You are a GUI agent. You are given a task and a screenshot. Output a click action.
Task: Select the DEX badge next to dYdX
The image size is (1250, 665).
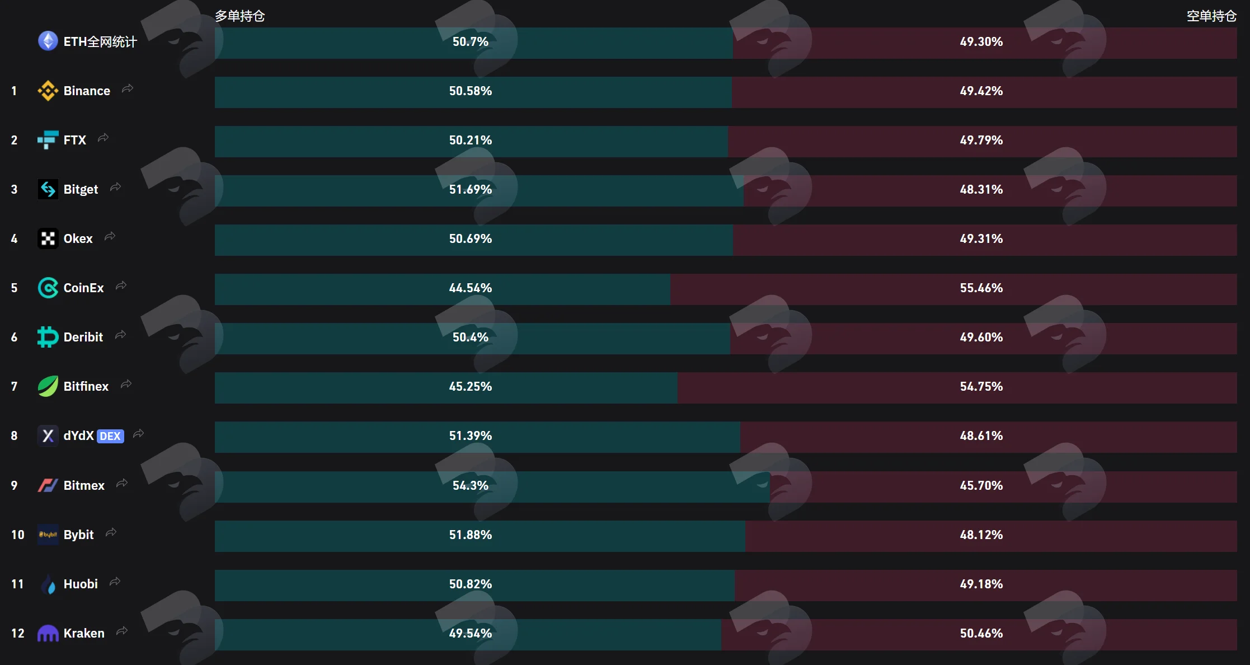tap(110, 436)
